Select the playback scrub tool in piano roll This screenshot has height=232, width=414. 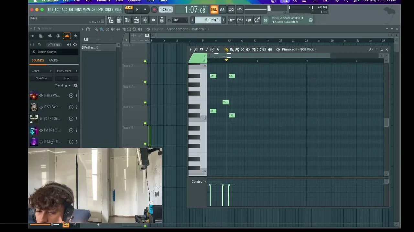(270, 50)
